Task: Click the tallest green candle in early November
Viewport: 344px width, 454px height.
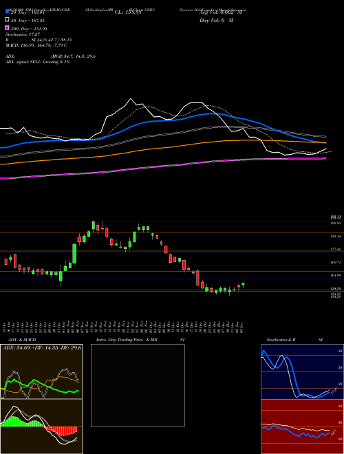Action: [x=74, y=254]
